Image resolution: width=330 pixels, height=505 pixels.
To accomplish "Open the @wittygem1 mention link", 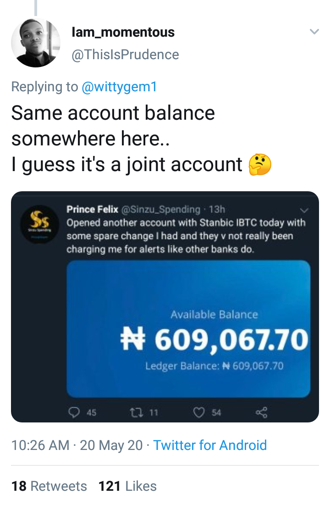I will (x=119, y=87).
